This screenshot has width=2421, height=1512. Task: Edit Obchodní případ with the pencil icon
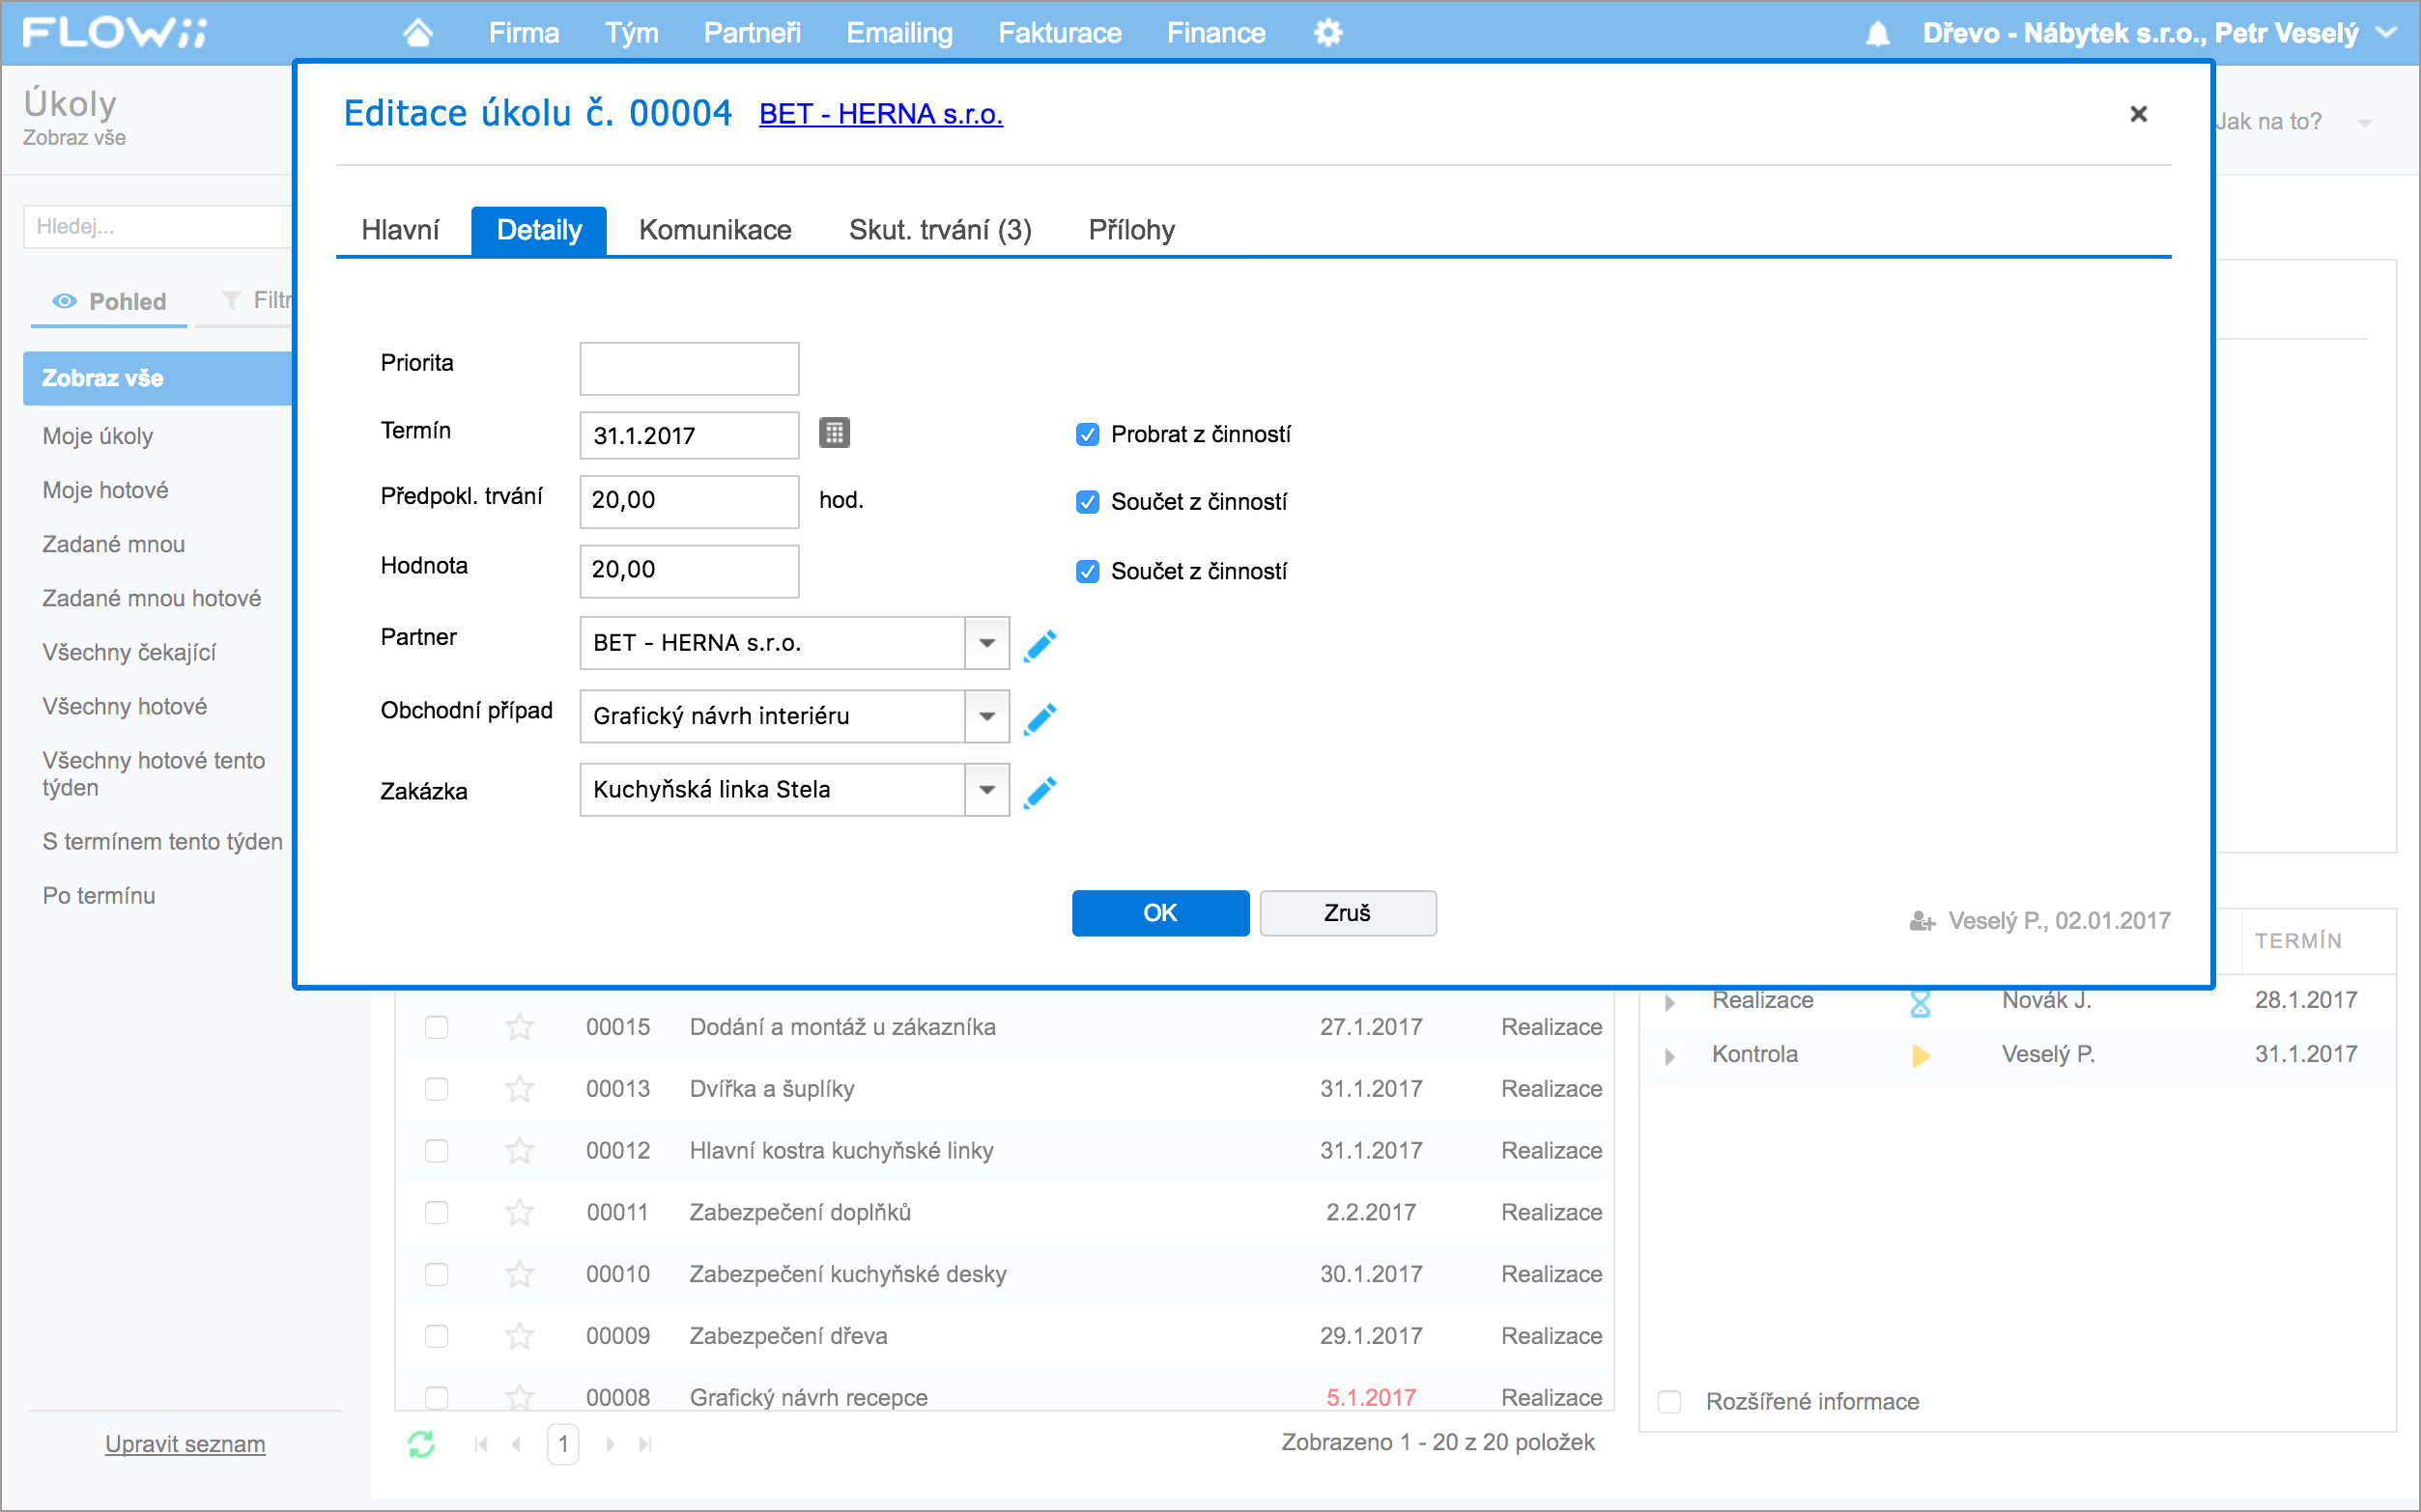tap(1040, 718)
